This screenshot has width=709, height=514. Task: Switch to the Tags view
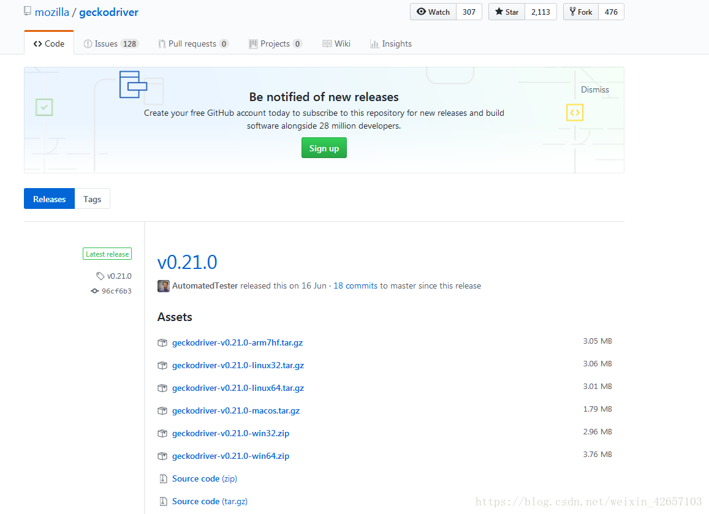coord(93,199)
